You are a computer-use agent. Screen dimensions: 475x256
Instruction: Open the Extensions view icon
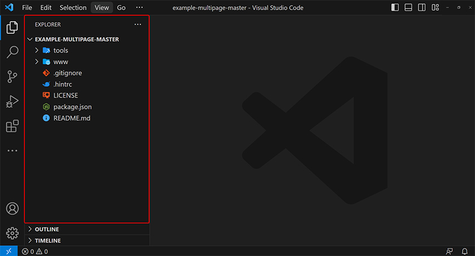point(12,126)
